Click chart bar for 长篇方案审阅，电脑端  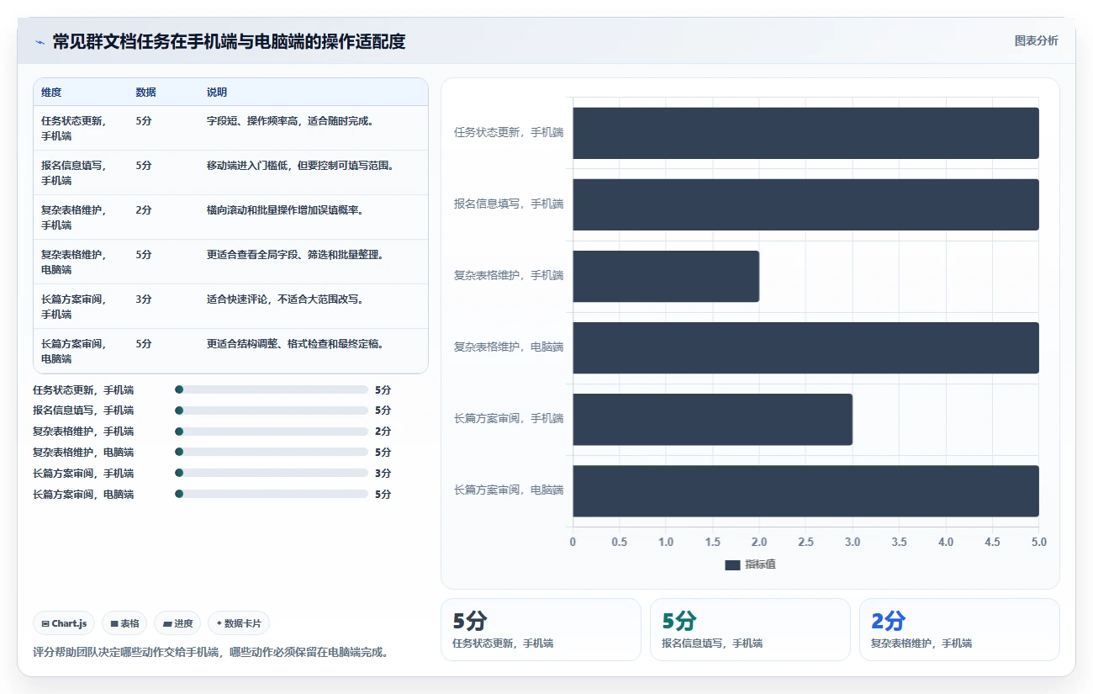coord(805,490)
